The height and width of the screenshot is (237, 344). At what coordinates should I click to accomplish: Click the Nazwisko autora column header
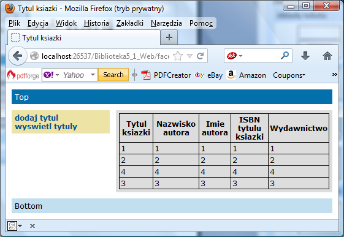tap(176, 128)
